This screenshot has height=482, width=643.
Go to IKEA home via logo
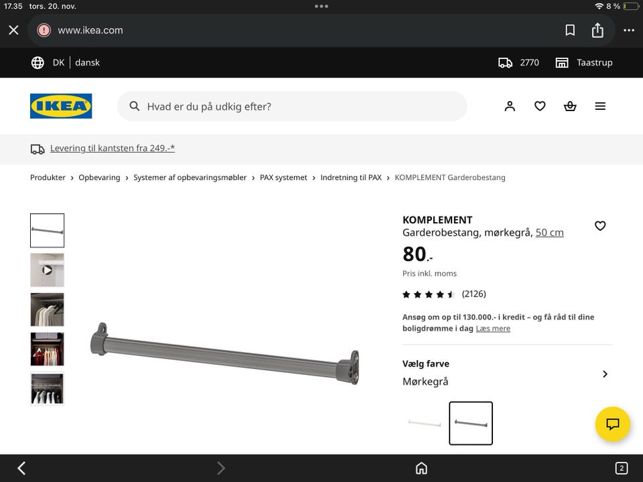coord(61,106)
